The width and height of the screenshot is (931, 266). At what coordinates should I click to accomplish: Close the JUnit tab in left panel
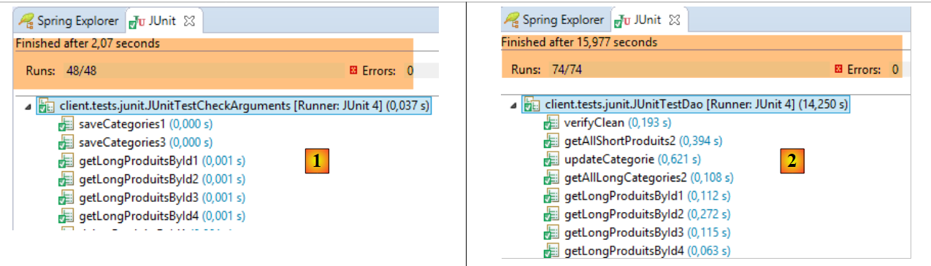coord(190,21)
